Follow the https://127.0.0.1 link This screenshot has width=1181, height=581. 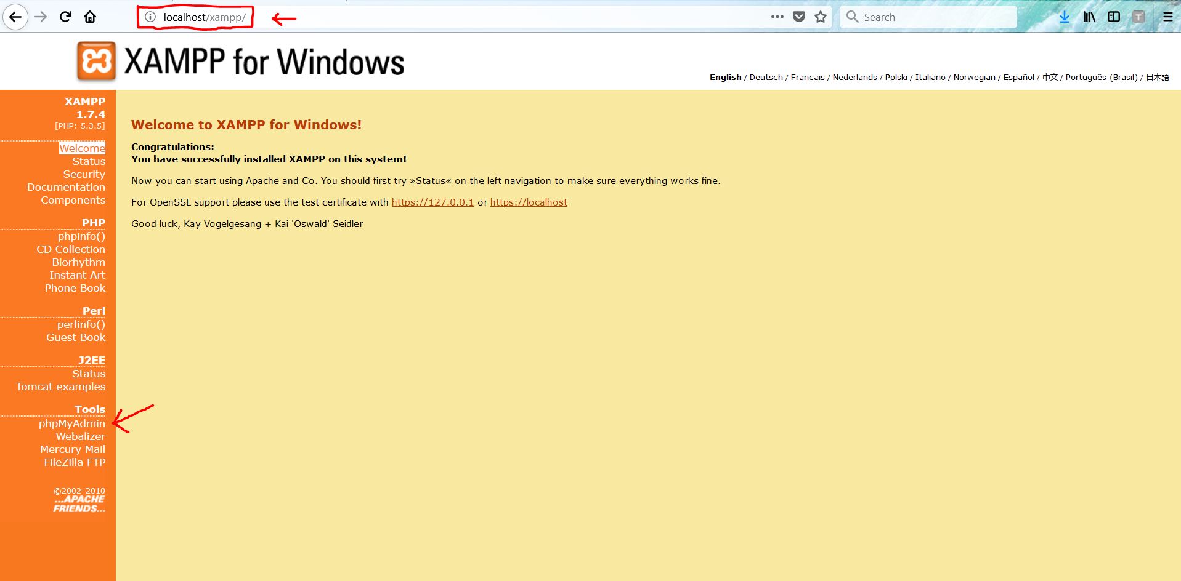(x=433, y=202)
